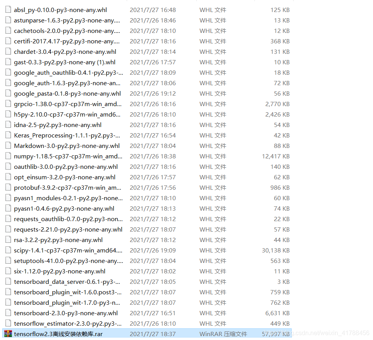
Task: Select the astunparse-1.6.3 wheel file name
Action: click(x=67, y=21)
